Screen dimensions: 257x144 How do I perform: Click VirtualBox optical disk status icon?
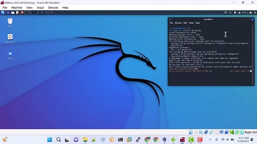pyautogui.click(x=196, y=132)
